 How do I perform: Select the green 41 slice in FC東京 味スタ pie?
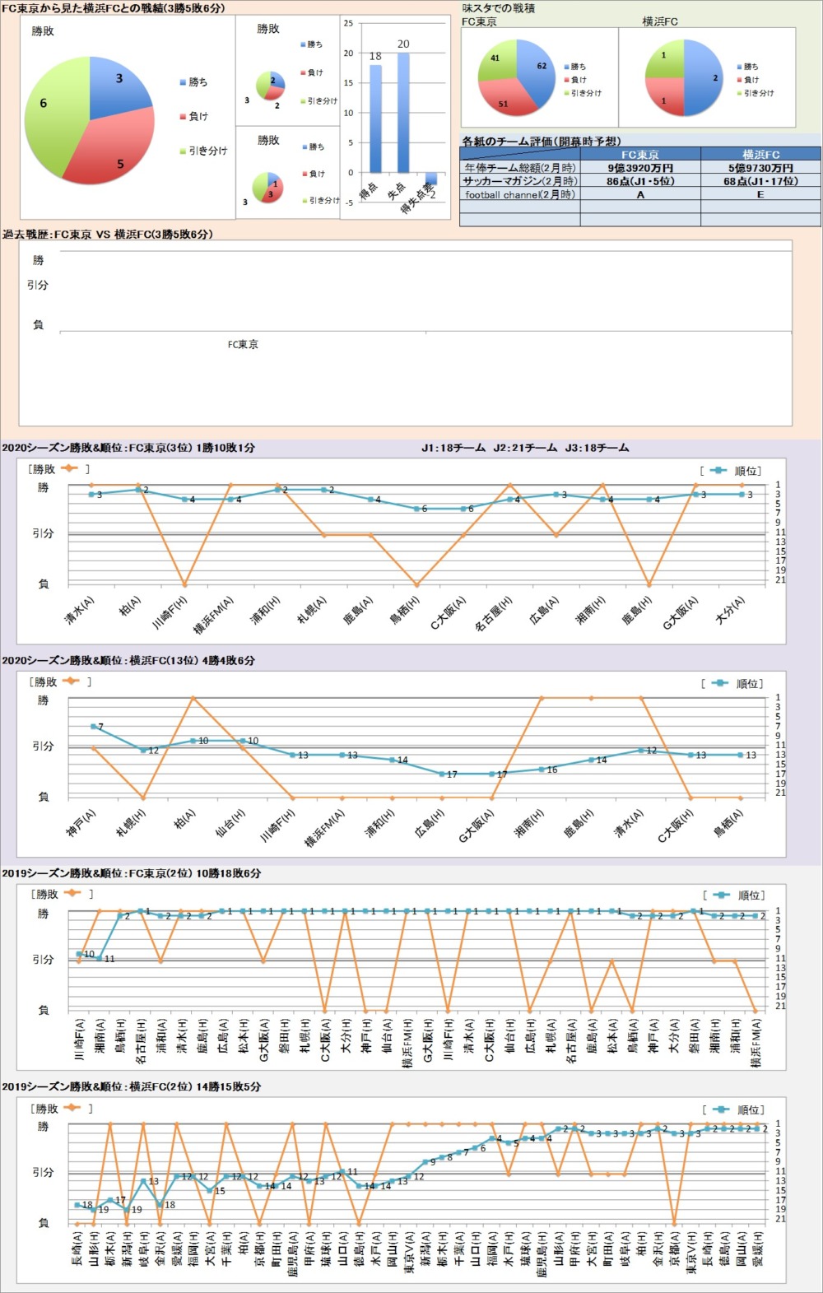point(496,59)
